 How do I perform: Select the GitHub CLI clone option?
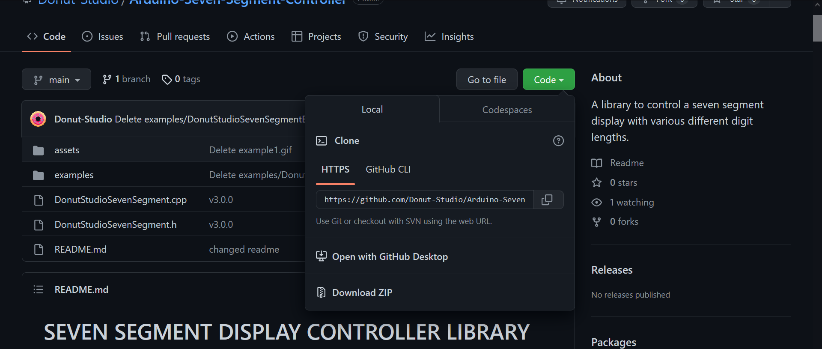pos(388,170)
